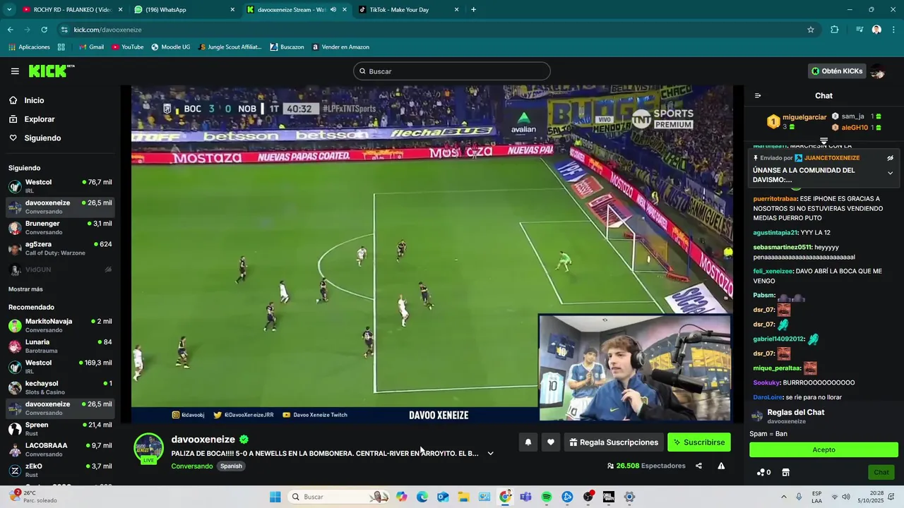Screen dimensions: 904x508
Task: Click the Sookuky username in chat
Action: click(x=766, y=382)
